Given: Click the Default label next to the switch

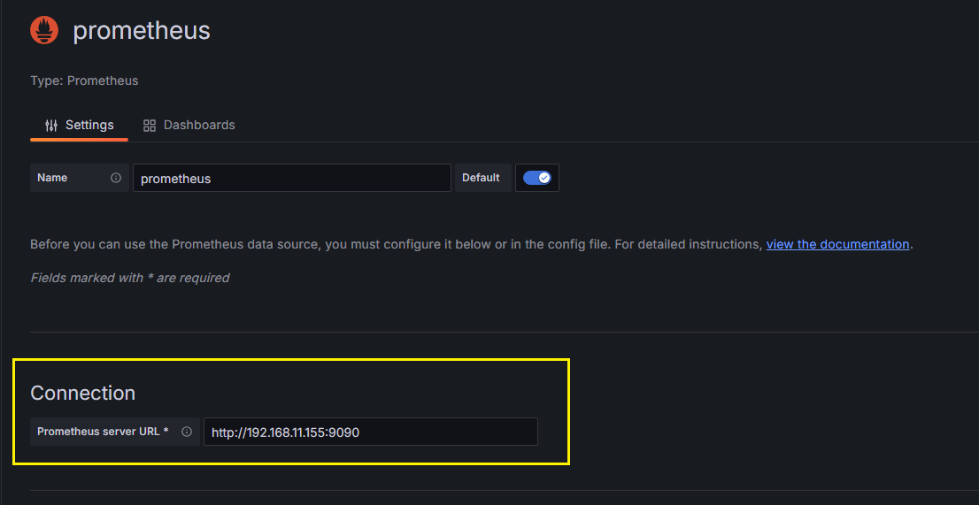Looking at the screenshot, I should [481, 178].
